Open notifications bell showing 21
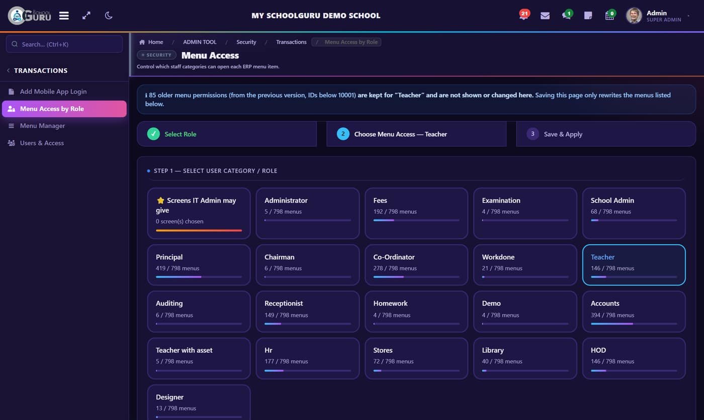704x420 pixels. tap(523, 15)
